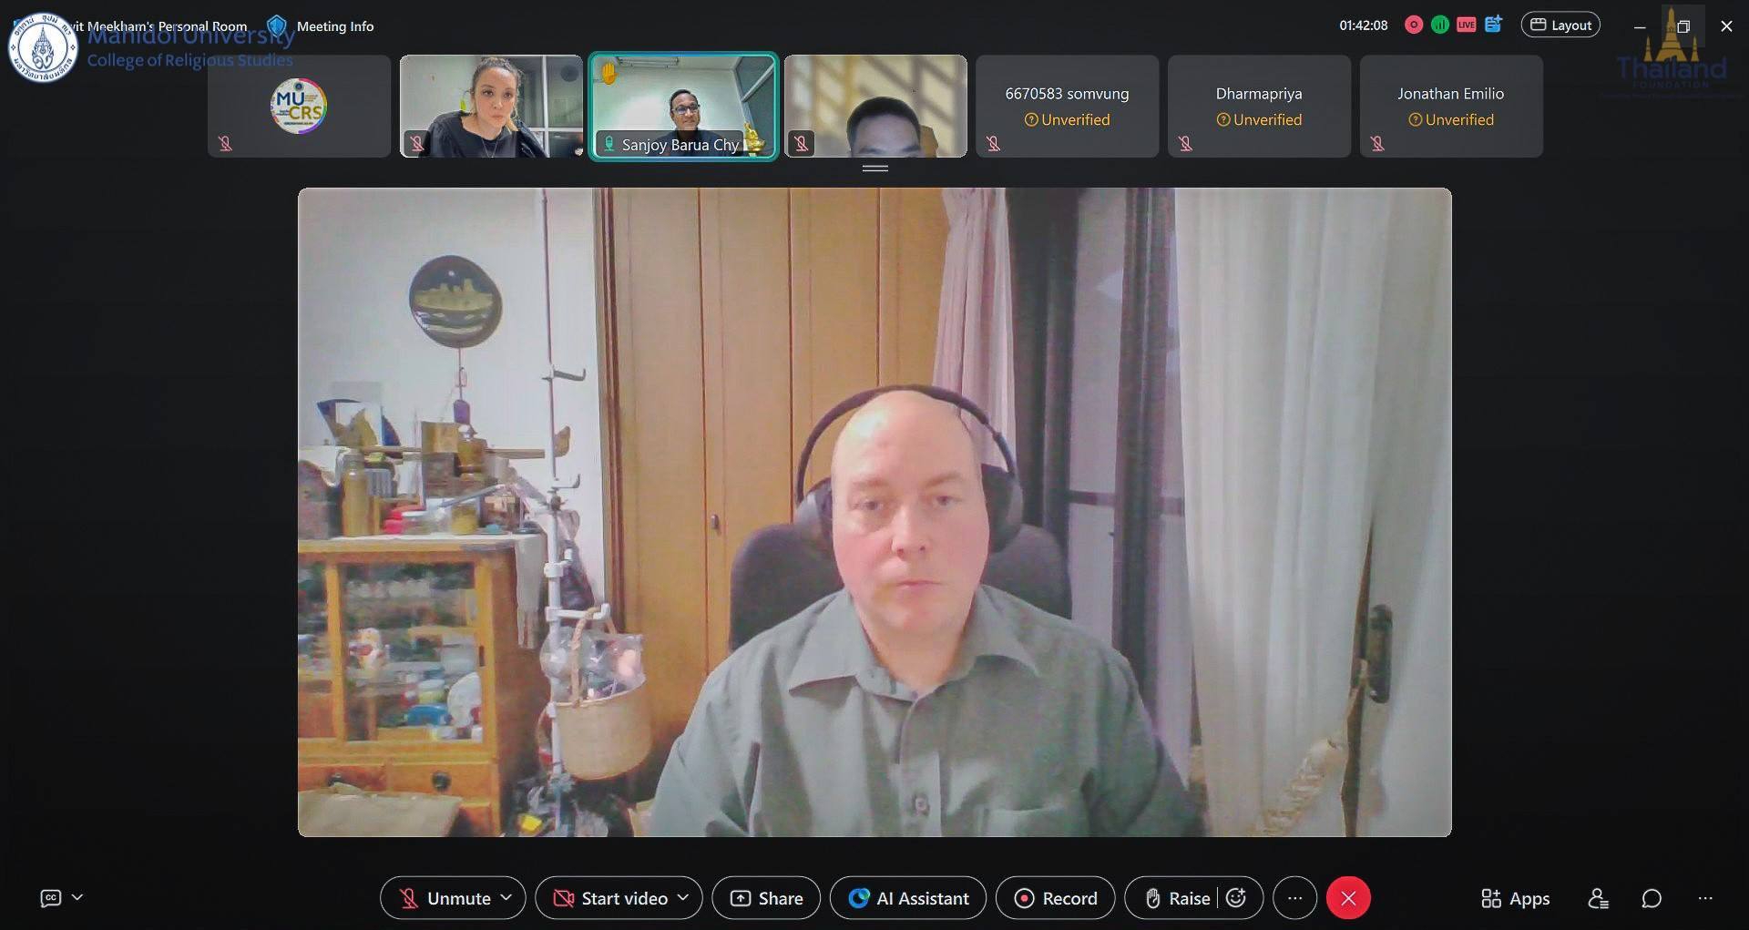This screenshot has height=930, width=1749.
Task: Expand closed captions options arrow
Action: tap(77, 898)
